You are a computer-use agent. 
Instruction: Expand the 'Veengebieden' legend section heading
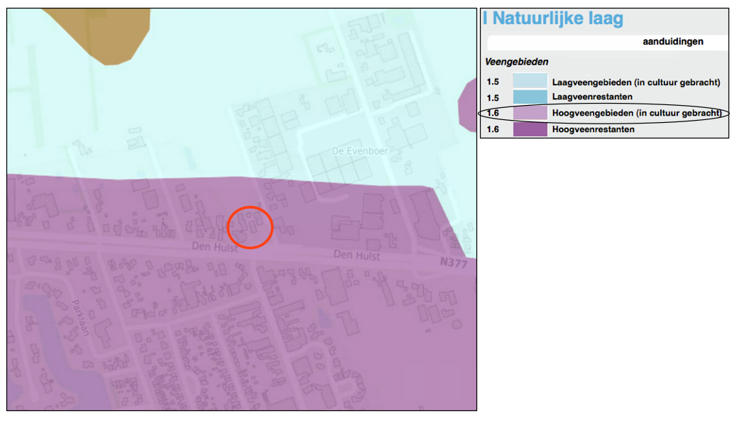[516, 62]
